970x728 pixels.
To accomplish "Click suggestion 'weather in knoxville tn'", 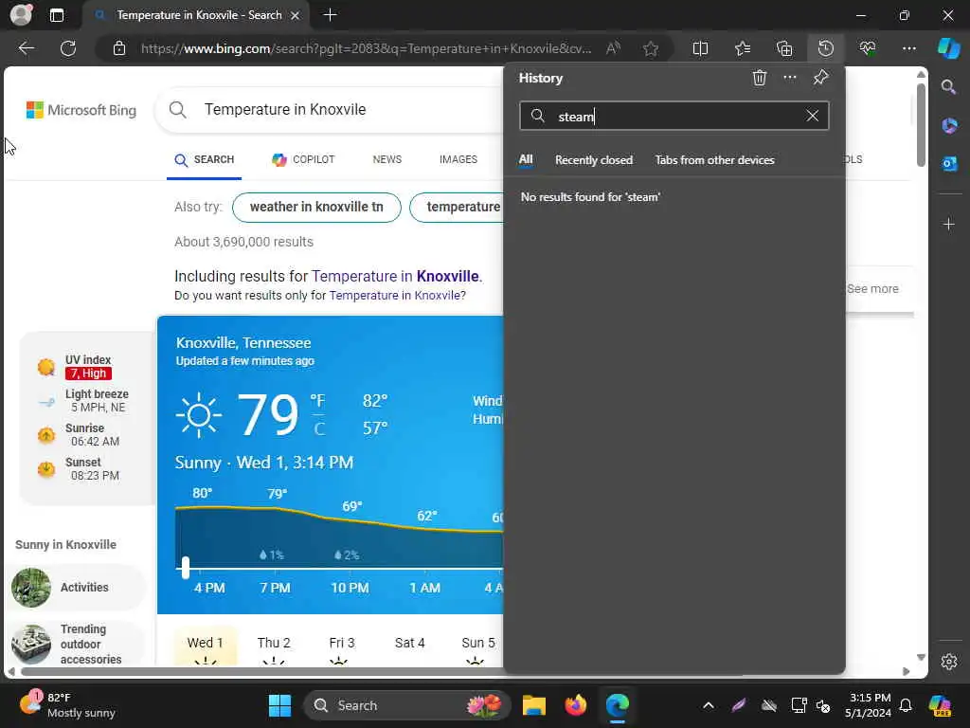I will [316, 207].
